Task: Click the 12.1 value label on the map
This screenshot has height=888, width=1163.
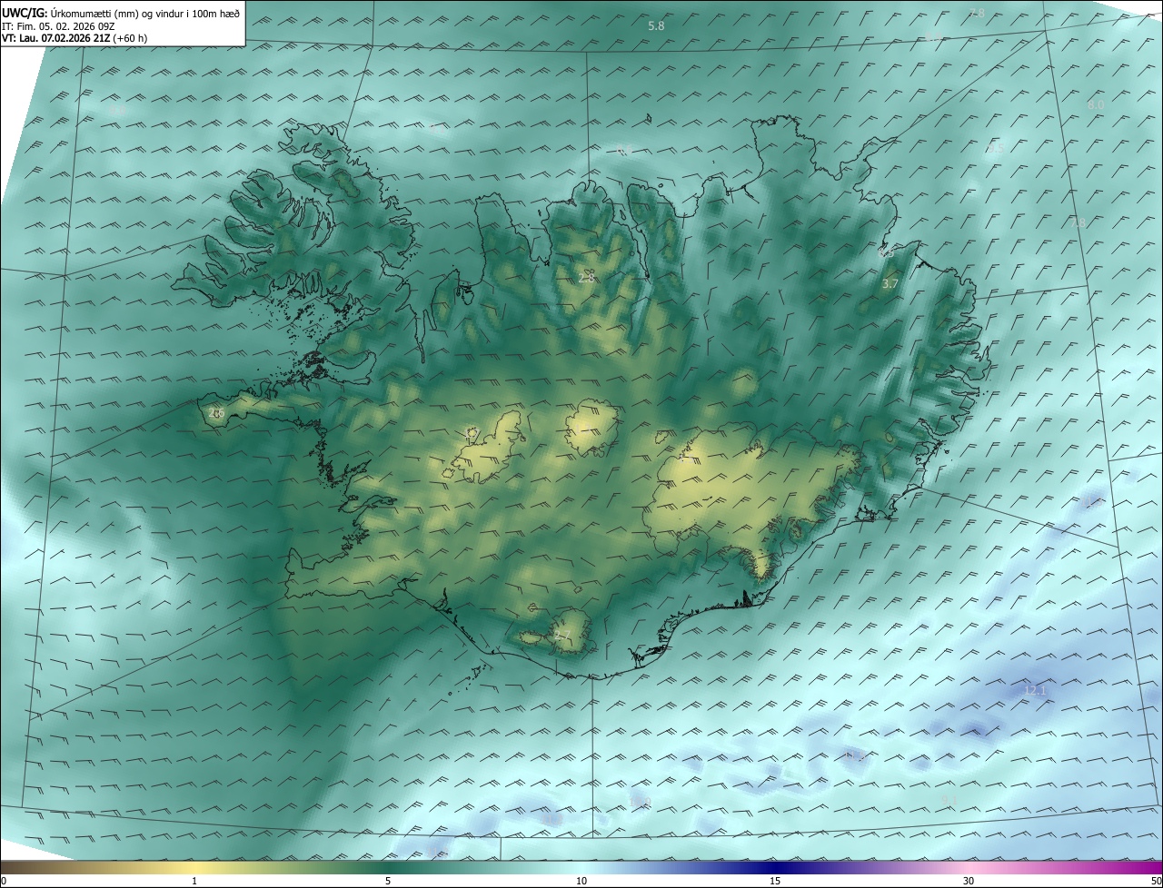Action: tap(1035, 690)
